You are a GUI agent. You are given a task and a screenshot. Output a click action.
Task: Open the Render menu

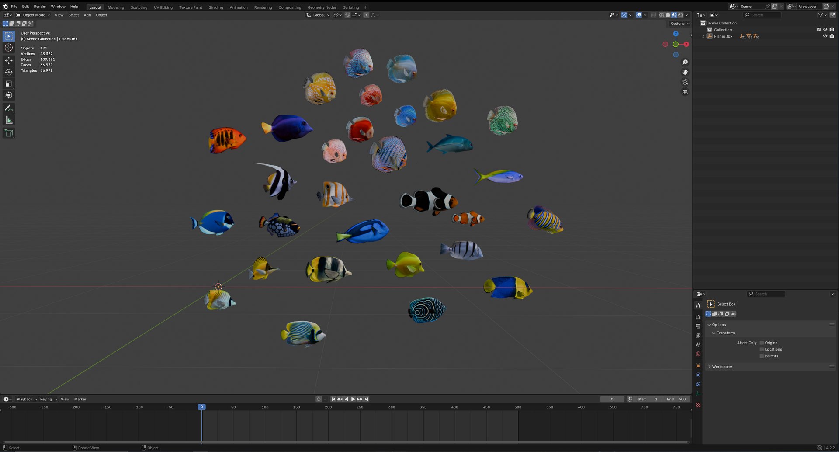coord(40,7)
